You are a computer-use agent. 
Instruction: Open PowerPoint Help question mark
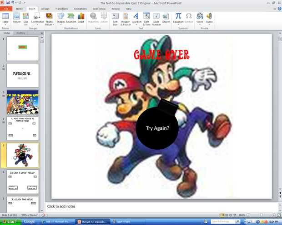coord(279,9)
